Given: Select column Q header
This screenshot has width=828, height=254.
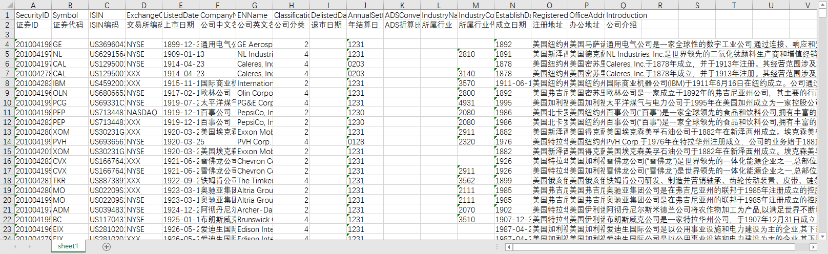Looking at the screenshot, I should 623,5.
